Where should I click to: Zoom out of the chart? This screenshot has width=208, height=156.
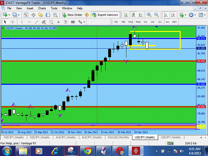point(156,15)
